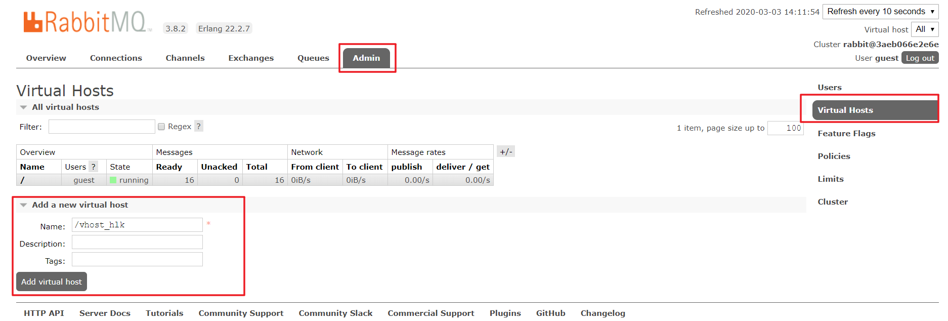Click the Plugins footer link
The height and width of the screenshot is (321, 948).
[x=505, y=313]
